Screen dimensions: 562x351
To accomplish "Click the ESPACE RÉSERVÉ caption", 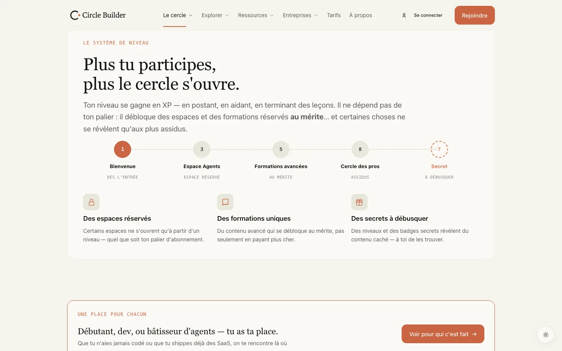I will point(202,177).
